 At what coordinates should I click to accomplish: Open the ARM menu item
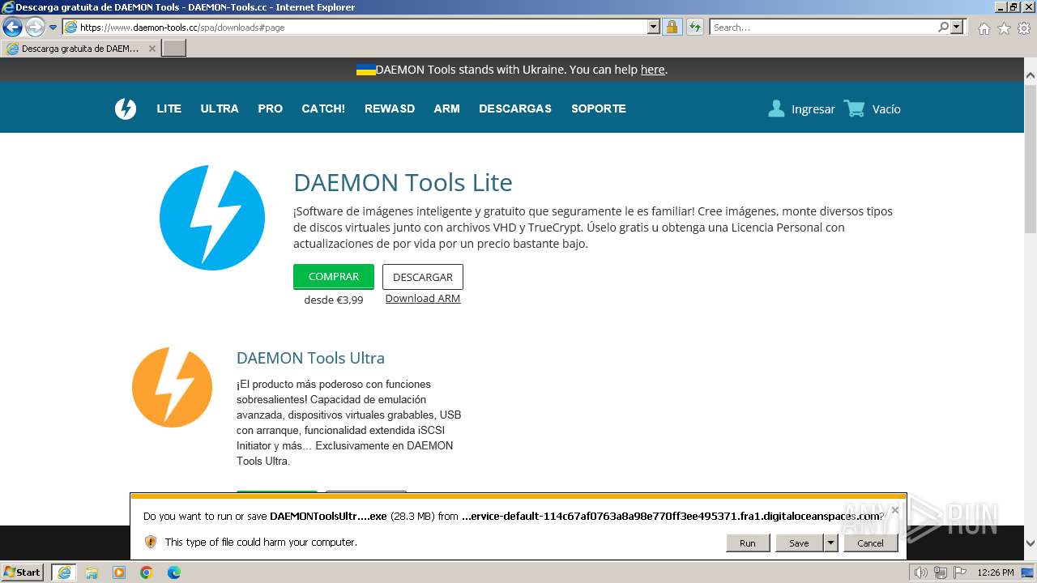[446, 109]
